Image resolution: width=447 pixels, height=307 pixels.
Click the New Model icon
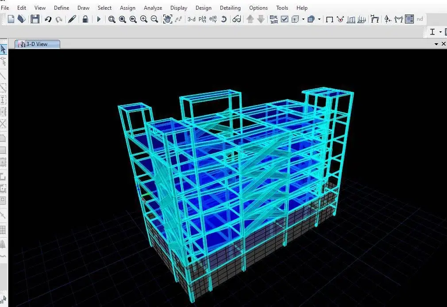[x=11, y=19]
